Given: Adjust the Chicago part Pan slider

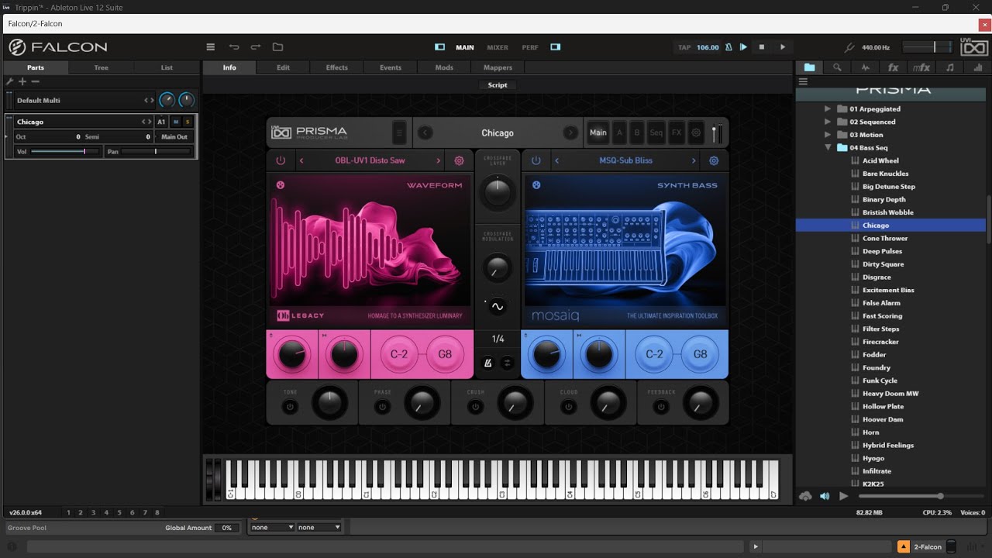Looking at the screenshot, I should [x=156, y=151].
